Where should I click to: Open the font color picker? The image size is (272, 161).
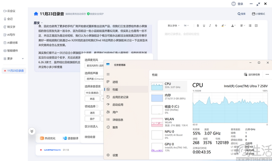234,26
